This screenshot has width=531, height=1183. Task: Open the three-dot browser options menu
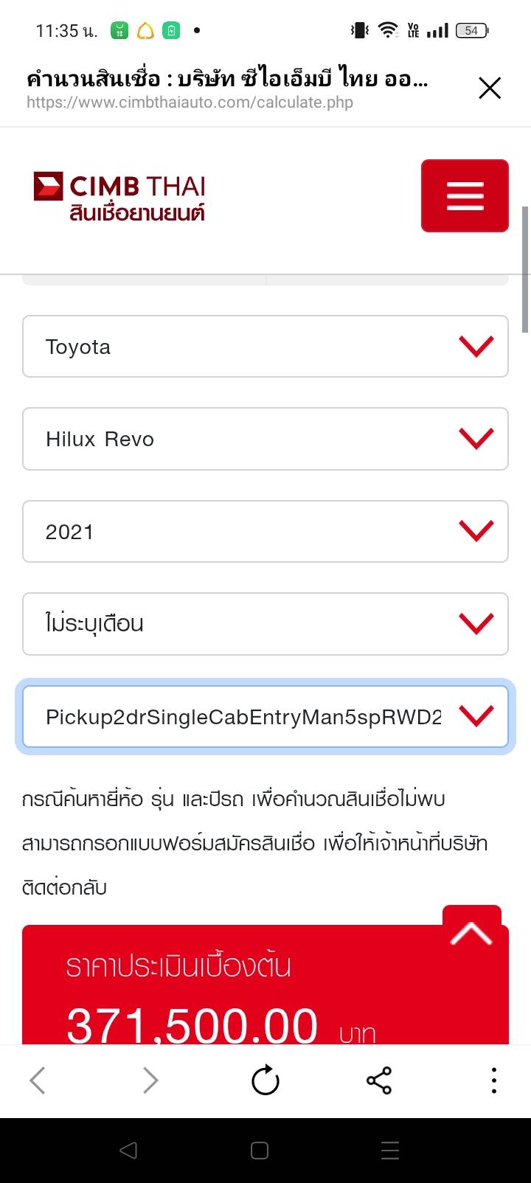[x=493, y=1081]
